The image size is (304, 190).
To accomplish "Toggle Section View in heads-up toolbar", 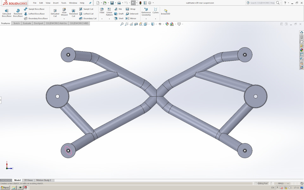I will [x=140, y=24].
